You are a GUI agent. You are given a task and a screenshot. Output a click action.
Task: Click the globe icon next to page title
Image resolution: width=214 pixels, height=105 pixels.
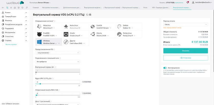[90, 15]
